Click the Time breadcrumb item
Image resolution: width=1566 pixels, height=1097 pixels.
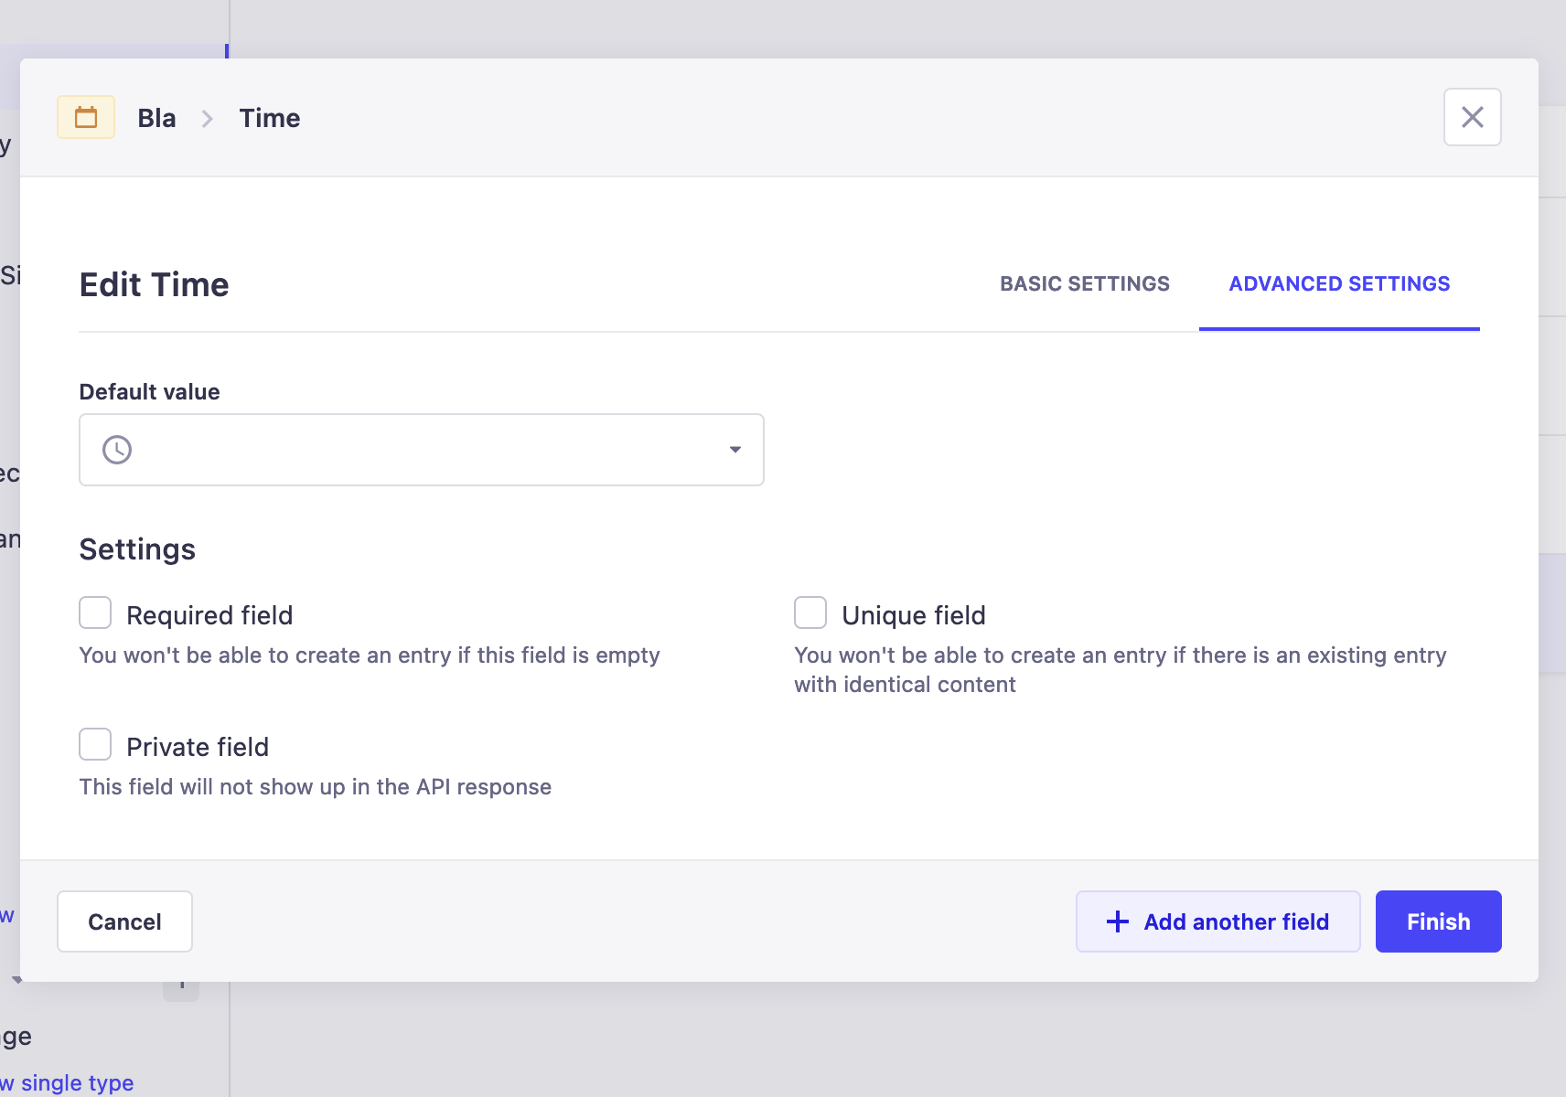(x=270, y=119)
